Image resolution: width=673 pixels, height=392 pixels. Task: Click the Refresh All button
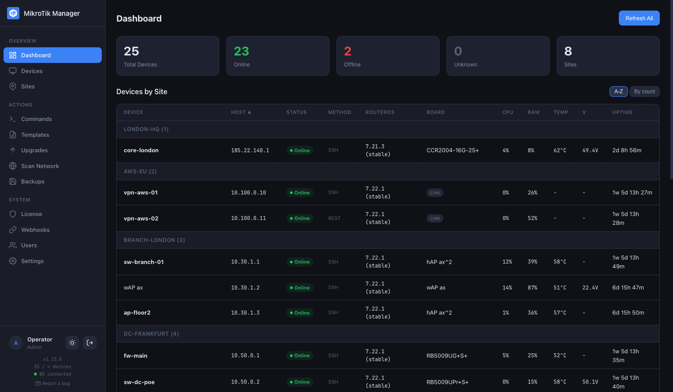coord(639,18)
